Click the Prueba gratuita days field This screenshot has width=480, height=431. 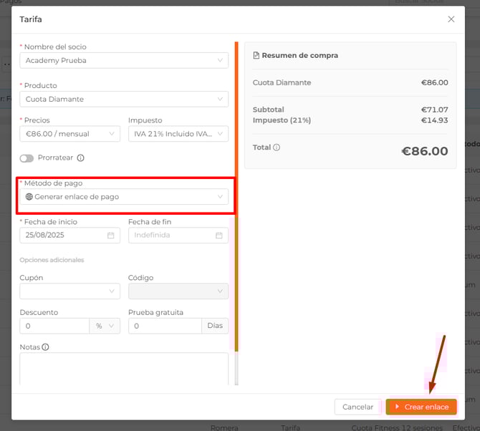(165, 326)
